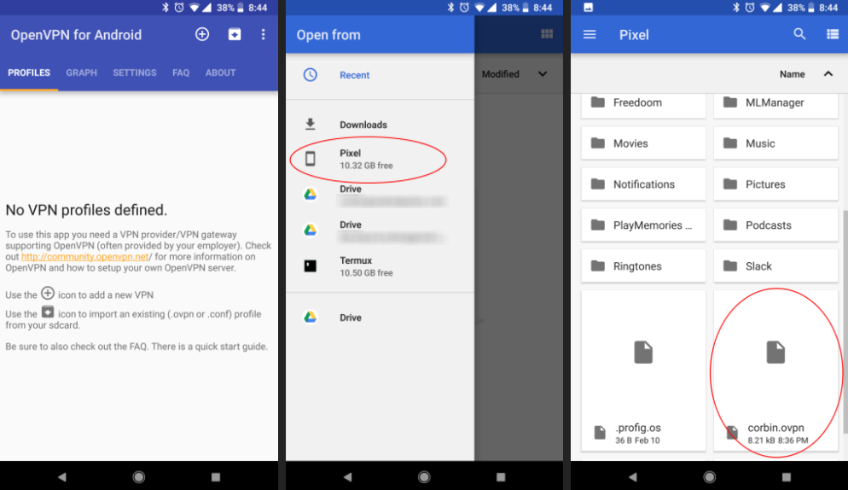848x490 pixels.
Task: Tap the grid view icon in Open from screen
Action: point(547,34)
